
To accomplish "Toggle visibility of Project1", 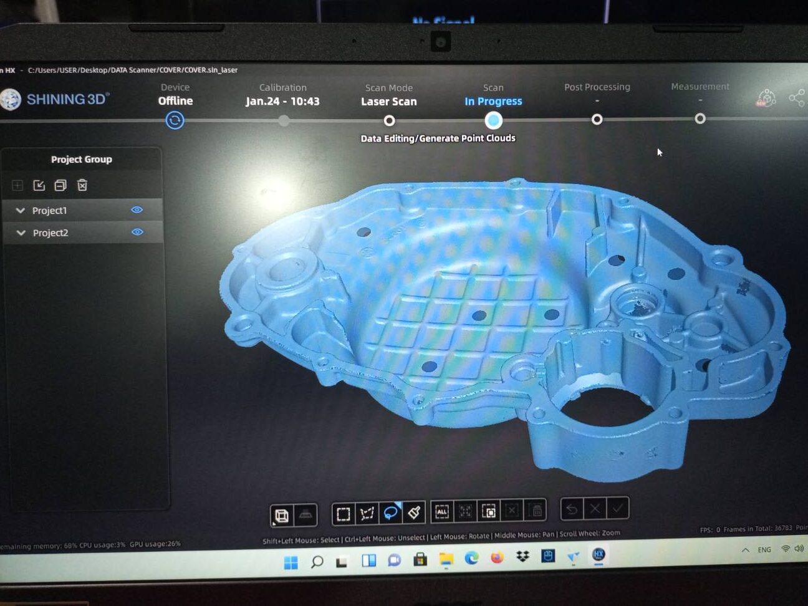I will pos(137,210).
